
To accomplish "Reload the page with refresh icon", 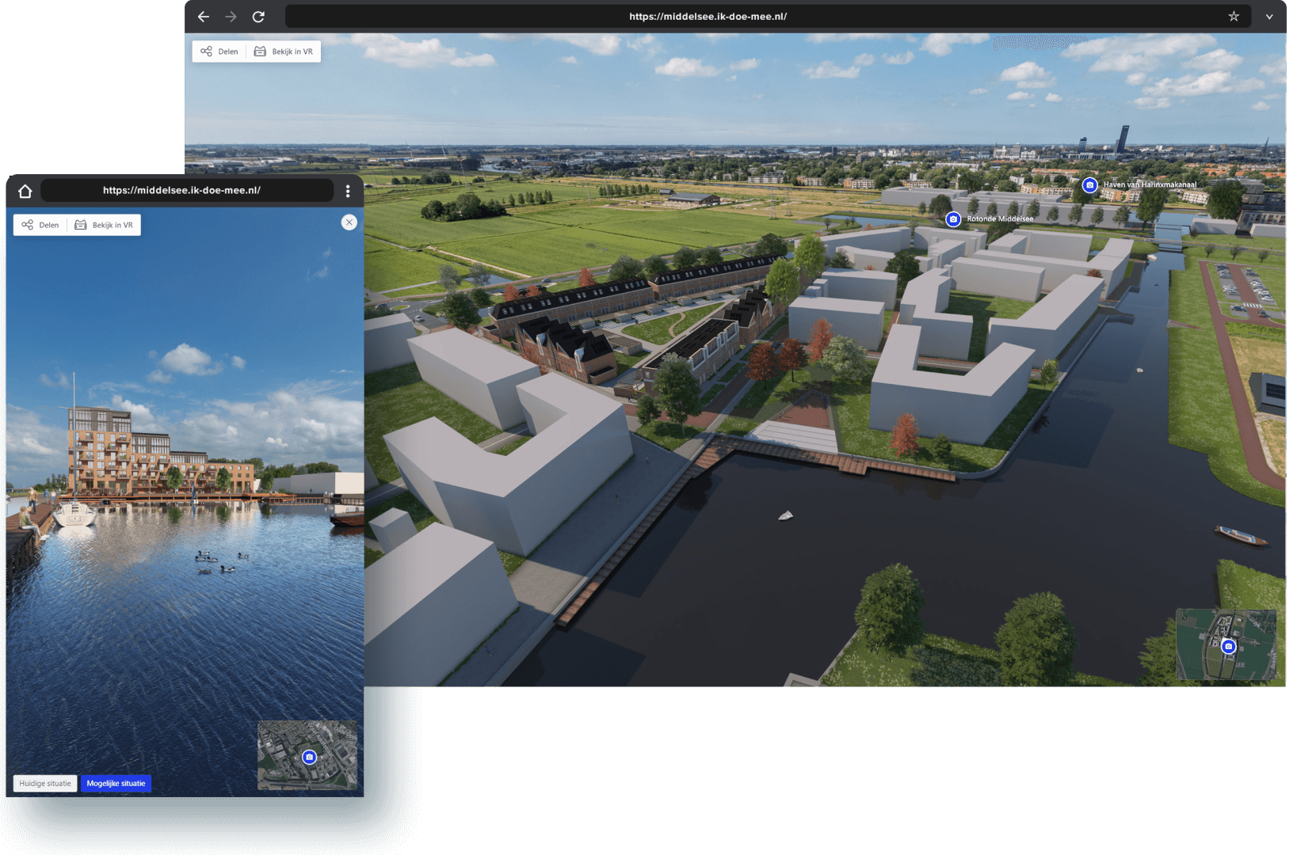I will [x=258, y=17].
